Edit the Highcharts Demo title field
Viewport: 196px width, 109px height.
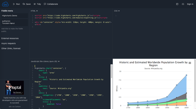coord(15,15)
